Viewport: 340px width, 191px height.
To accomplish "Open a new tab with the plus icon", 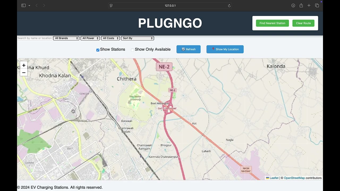I will (309, 6).
